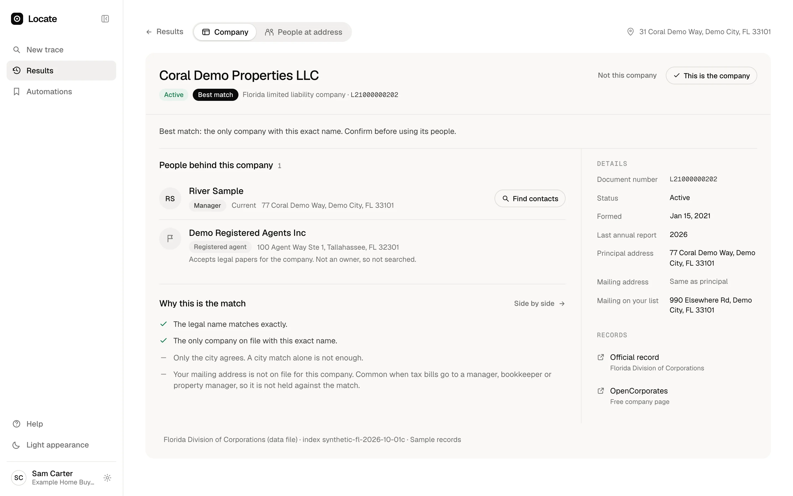The image size is (793, 496).
Task: Confirm This is the company
Action: tap(711, 76)
